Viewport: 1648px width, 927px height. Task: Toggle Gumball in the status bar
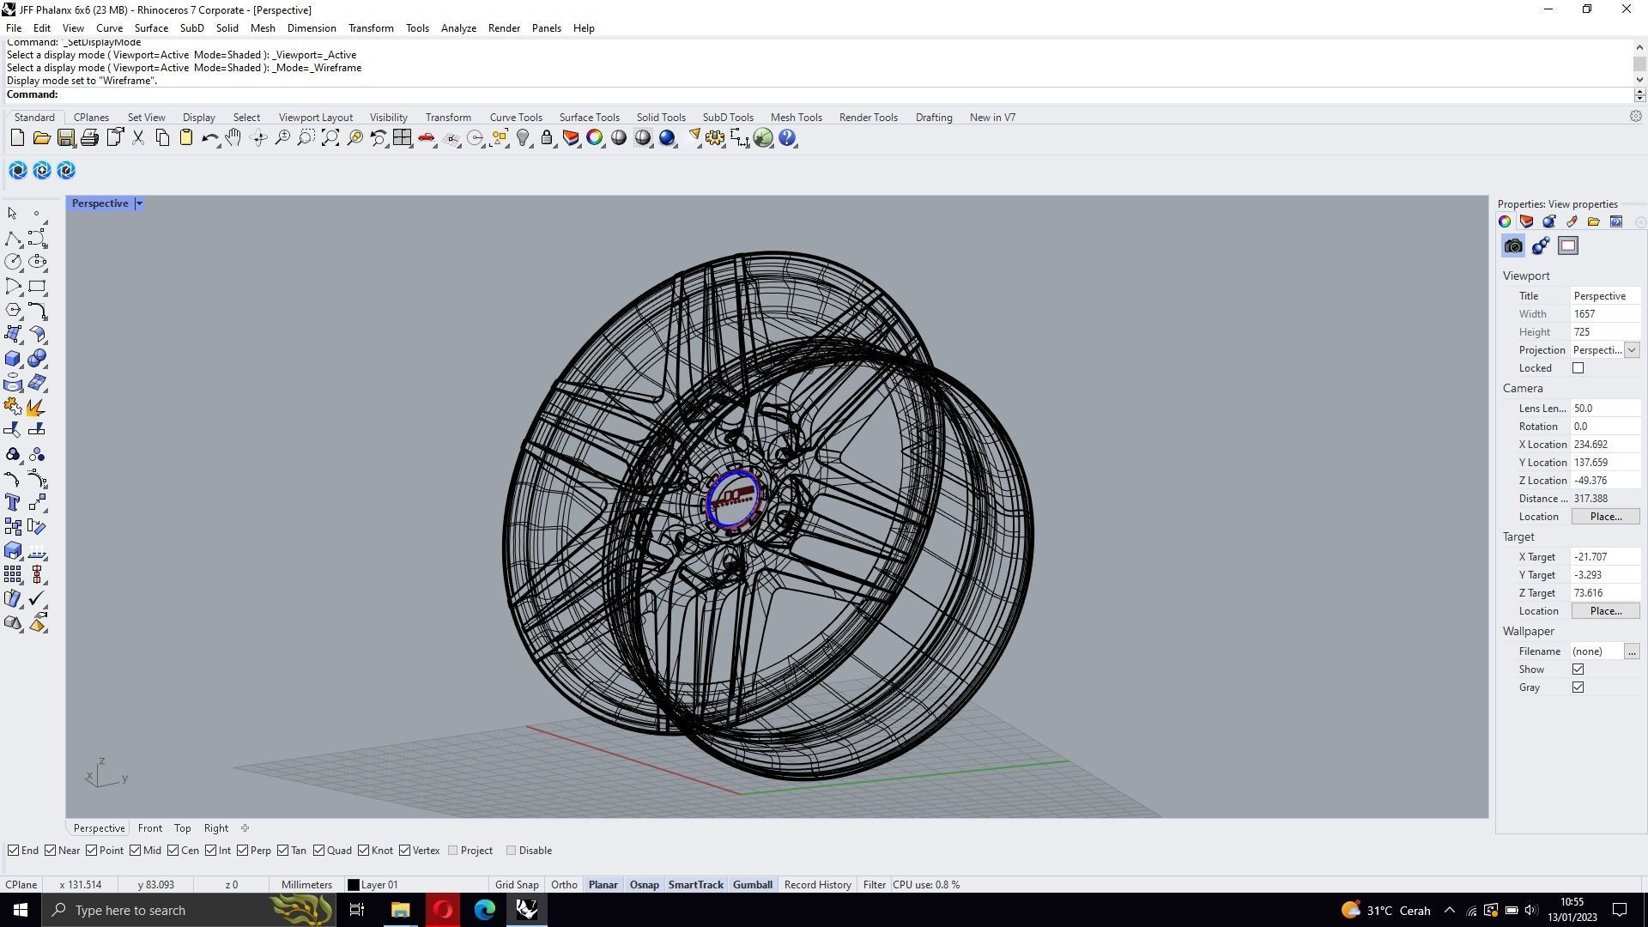(752, 885)
